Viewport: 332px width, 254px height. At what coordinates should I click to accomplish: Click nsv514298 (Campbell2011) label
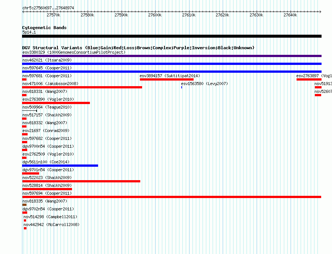click(50, 217)
